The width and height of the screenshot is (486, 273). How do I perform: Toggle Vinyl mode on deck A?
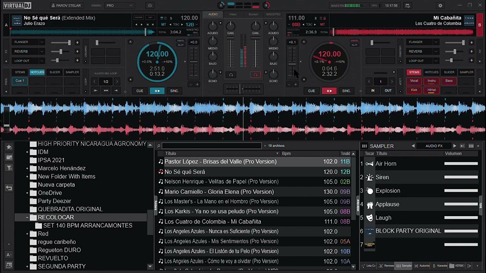180,41
